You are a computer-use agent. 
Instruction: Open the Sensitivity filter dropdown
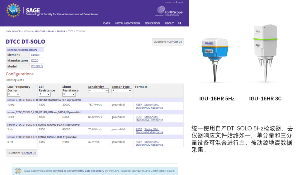pyautogui.click(x=98, y=91)
